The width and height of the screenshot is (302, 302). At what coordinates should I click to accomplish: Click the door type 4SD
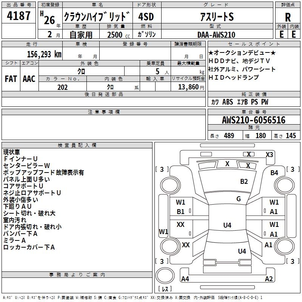pos(146,17)
